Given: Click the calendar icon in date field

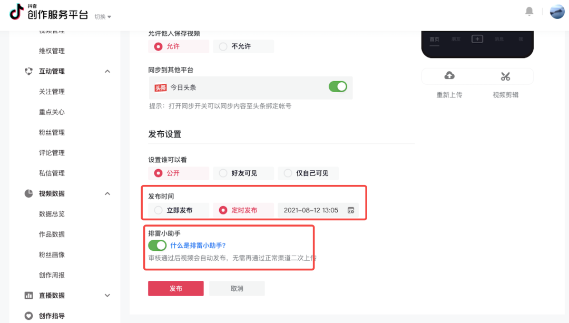Looking at the screenshot, I should [351, 210].
